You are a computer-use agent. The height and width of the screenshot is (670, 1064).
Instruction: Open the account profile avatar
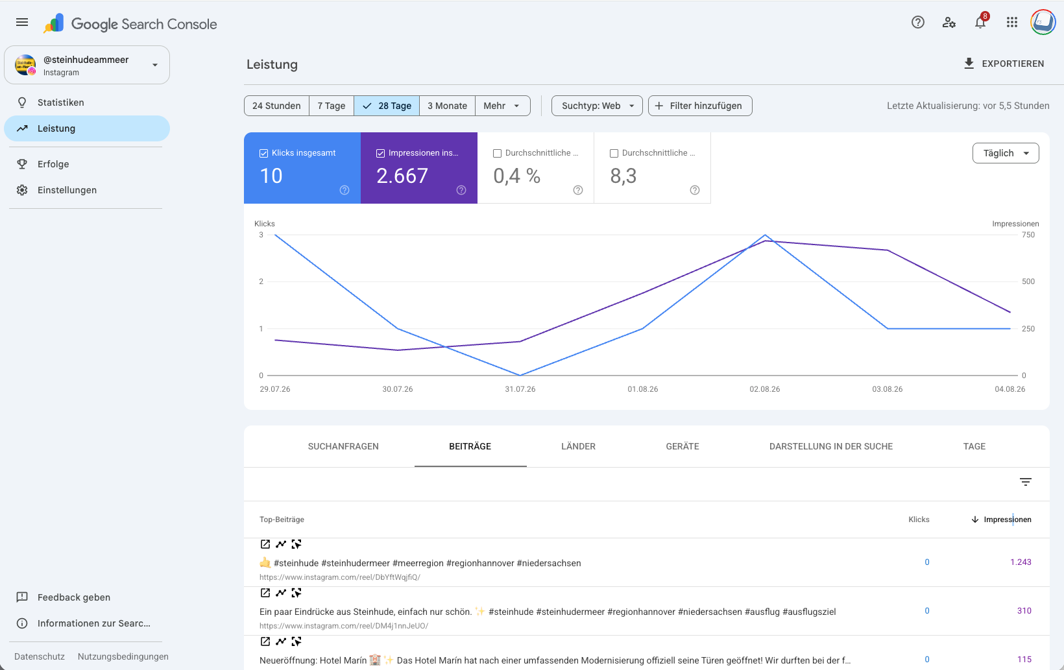pos(1043,22)
